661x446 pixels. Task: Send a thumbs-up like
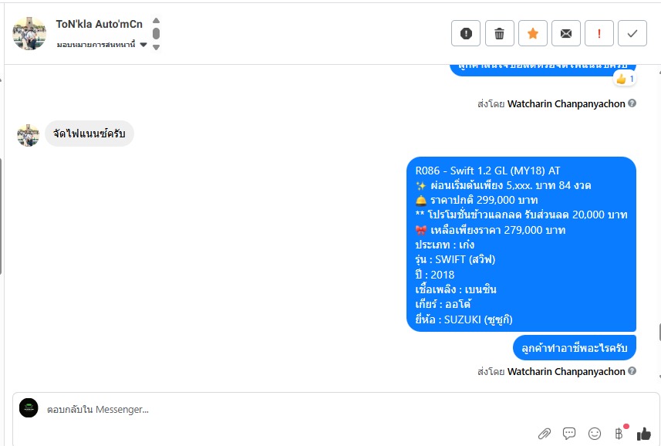pos(644,434)
